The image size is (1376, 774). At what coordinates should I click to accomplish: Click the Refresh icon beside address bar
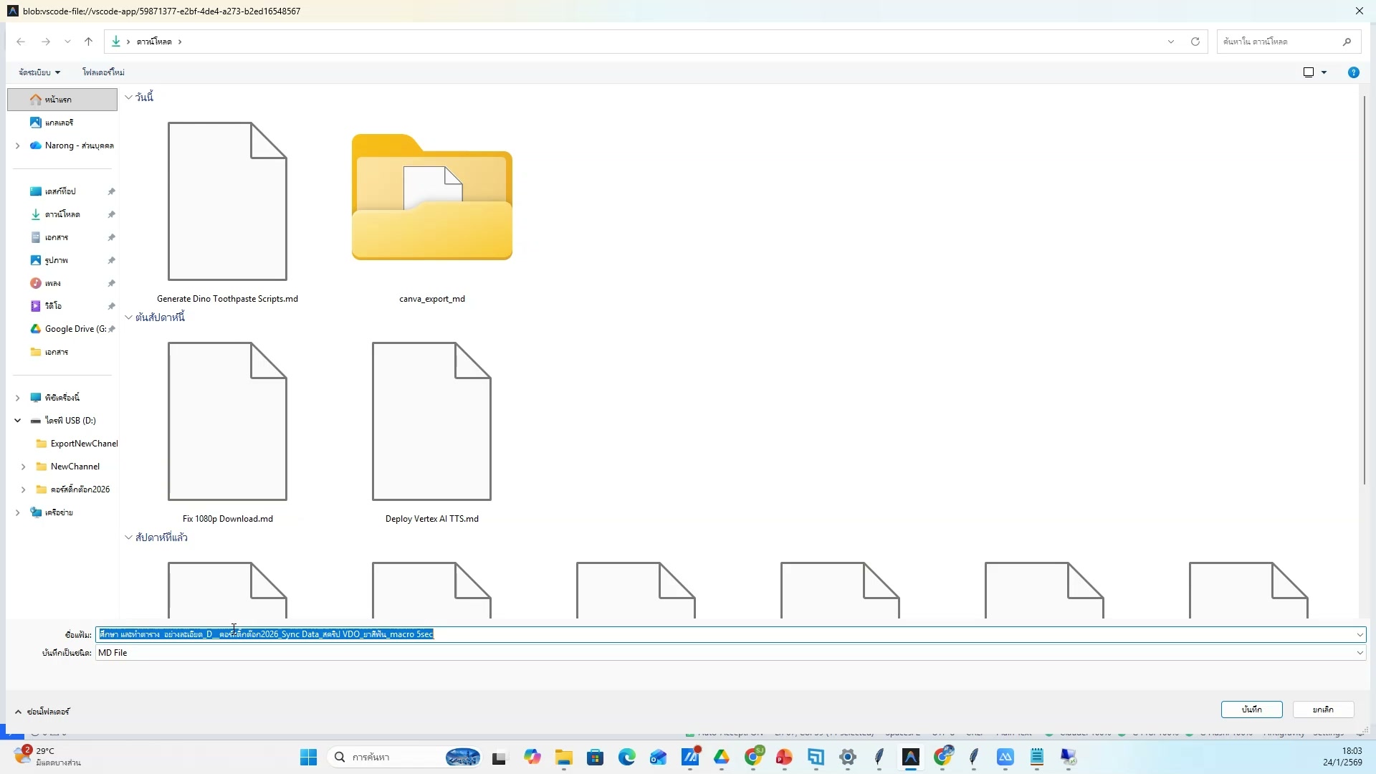pos(1195,42)
